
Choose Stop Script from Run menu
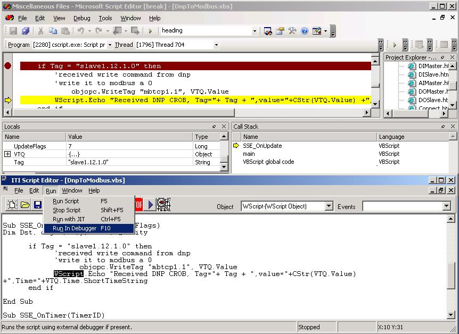[89, 210]
